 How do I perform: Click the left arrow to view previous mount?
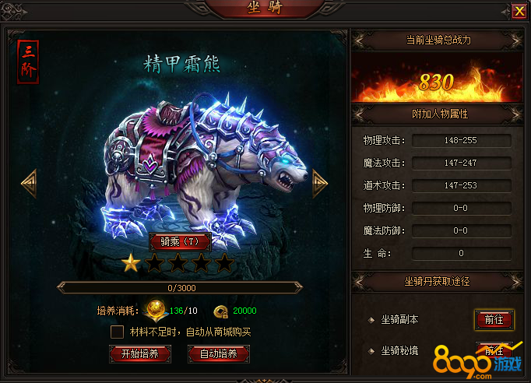[x=29, y=183]
